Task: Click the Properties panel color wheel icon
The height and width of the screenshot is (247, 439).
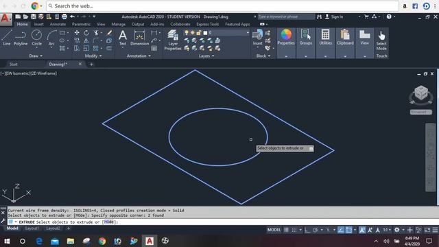Action: (286, 35)
